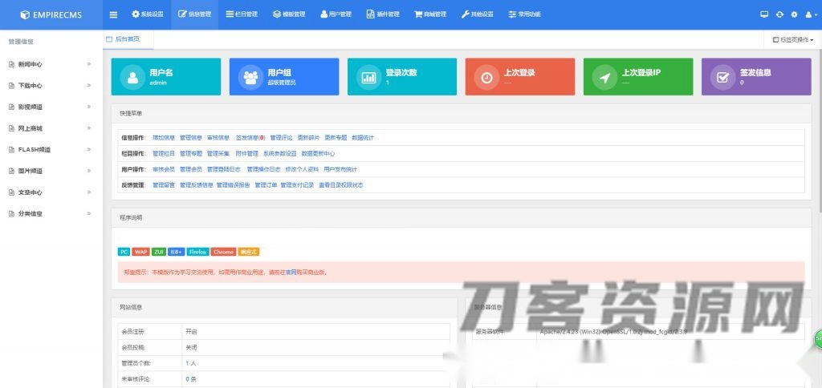Open the 管理评论 quick link
This screenshot has height=388, width=822.
[x=281, y=138]
